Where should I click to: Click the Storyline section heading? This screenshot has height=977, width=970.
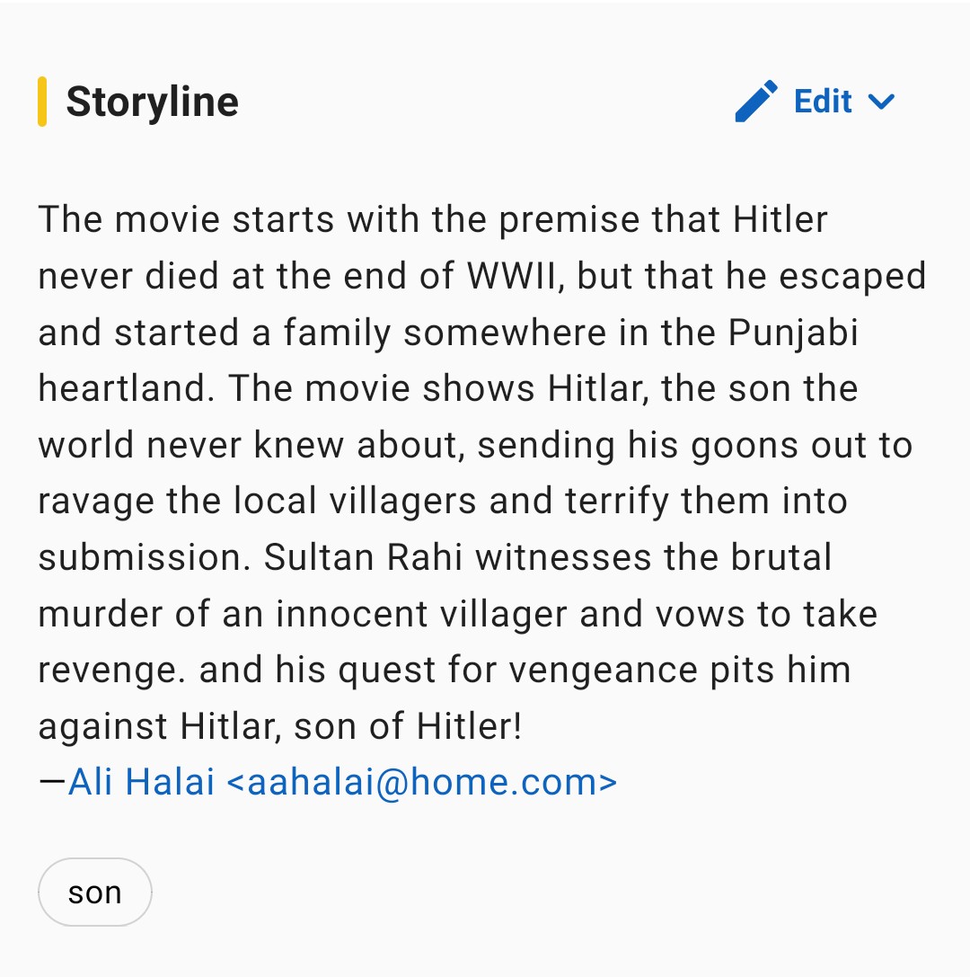pyautogui.click(x=153, y=102)
